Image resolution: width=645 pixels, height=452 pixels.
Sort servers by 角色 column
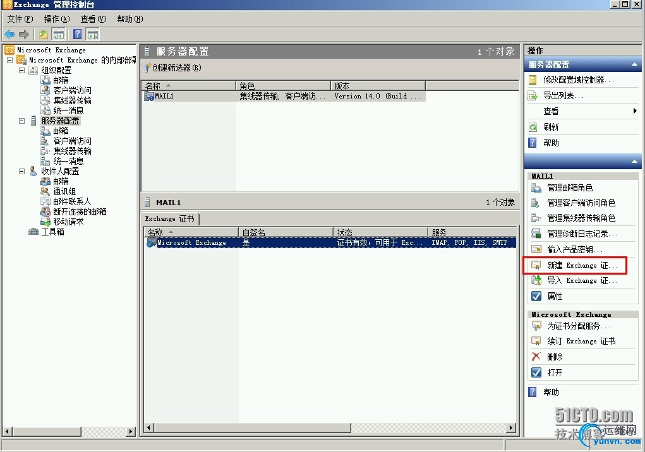pos(284,86)
